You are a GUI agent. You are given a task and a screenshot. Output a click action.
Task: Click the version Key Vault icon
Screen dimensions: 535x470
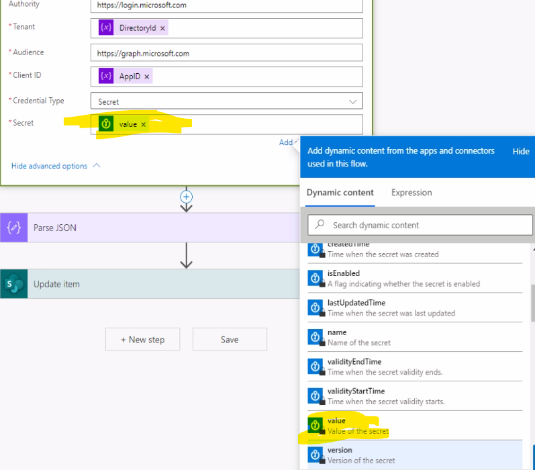pyautogui.click(x=315, y=455)
